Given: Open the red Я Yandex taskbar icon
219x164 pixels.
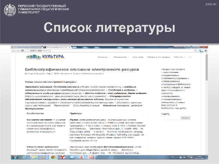Looking at the screenshot, I should 82,157.
